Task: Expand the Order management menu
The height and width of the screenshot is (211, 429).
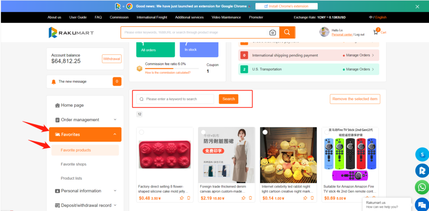Action: tap(115, 119)
